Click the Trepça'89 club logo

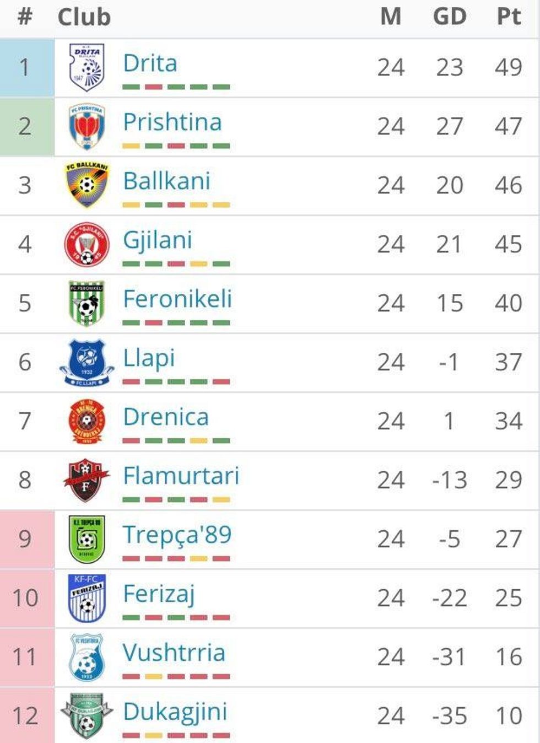tap(87, 539)
